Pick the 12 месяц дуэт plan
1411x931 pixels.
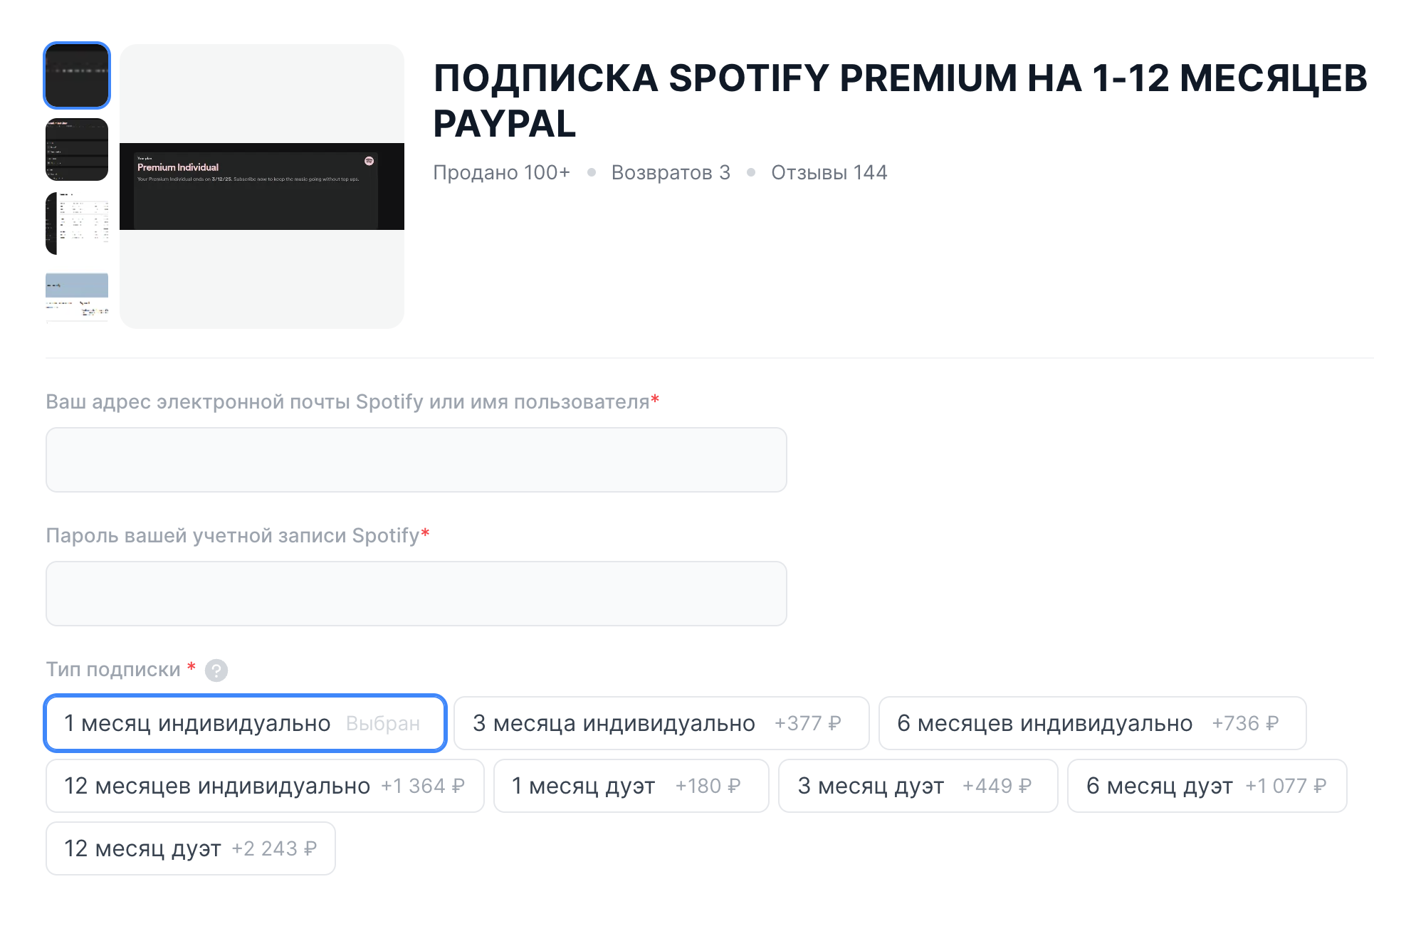click(189, 848)
